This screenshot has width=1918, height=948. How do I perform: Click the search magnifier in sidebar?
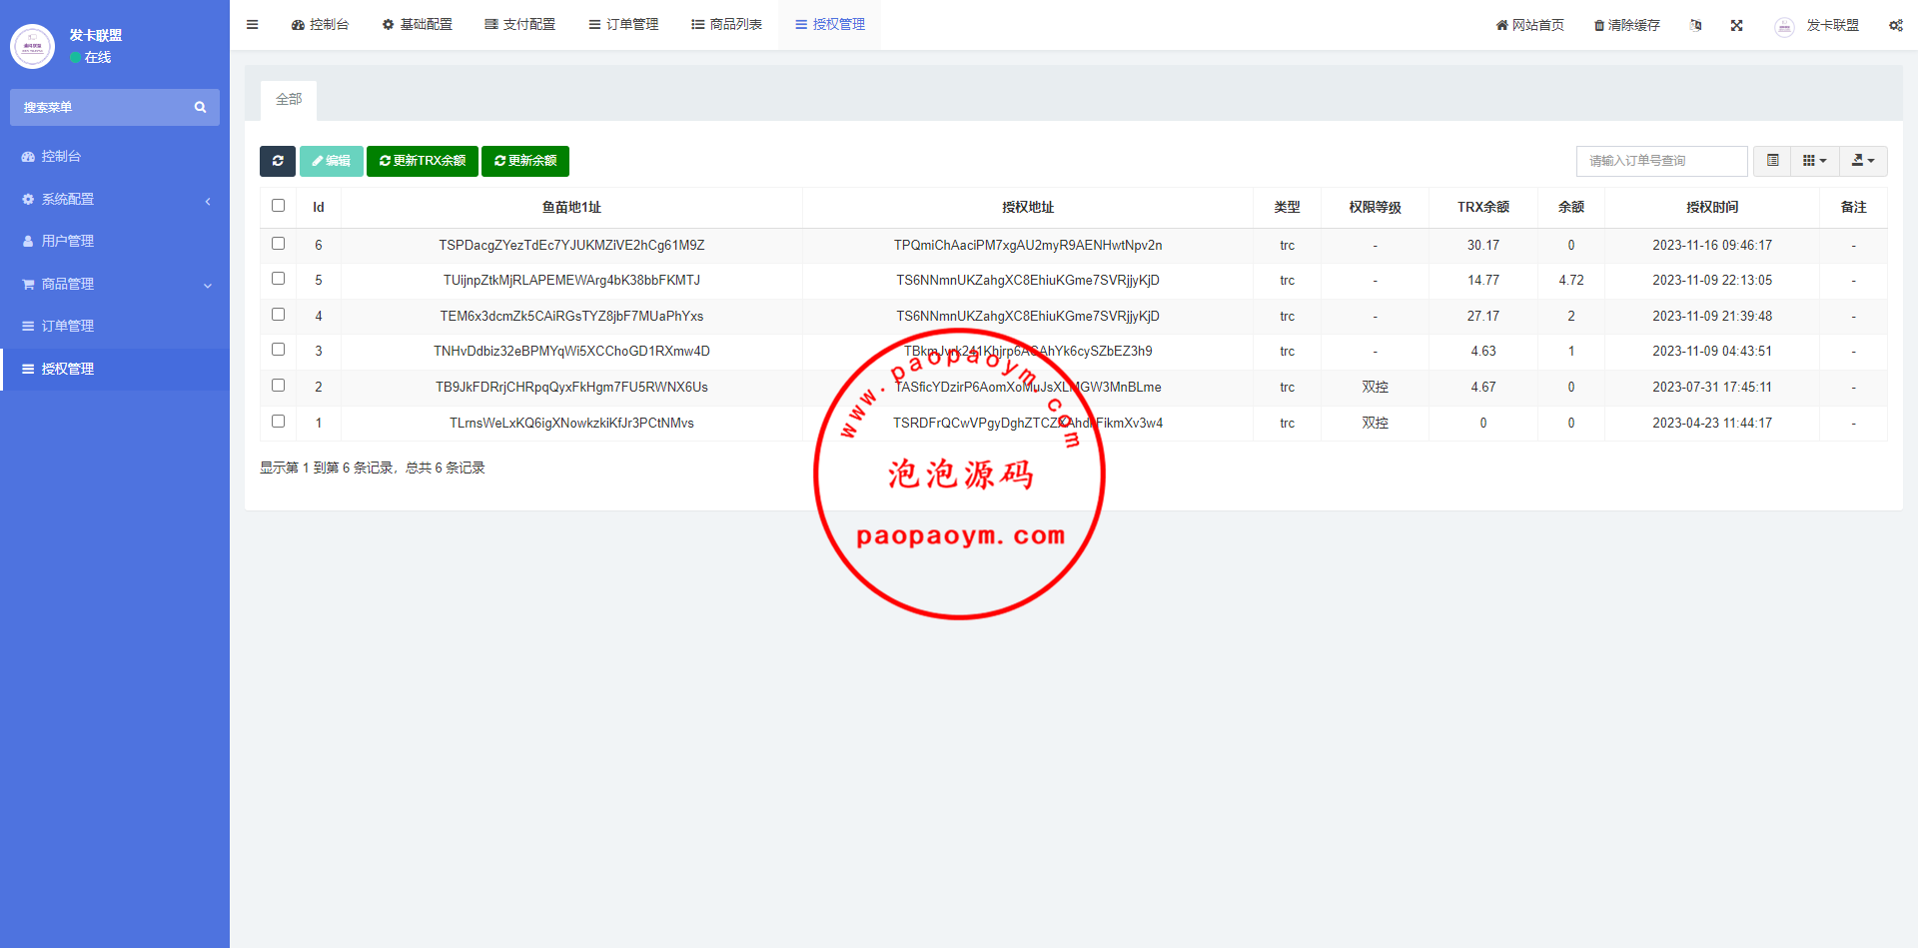(x=200, y=108)
